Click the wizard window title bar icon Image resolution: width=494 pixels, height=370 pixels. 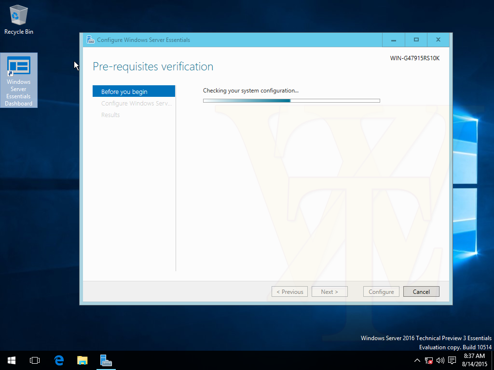[91, 40]
